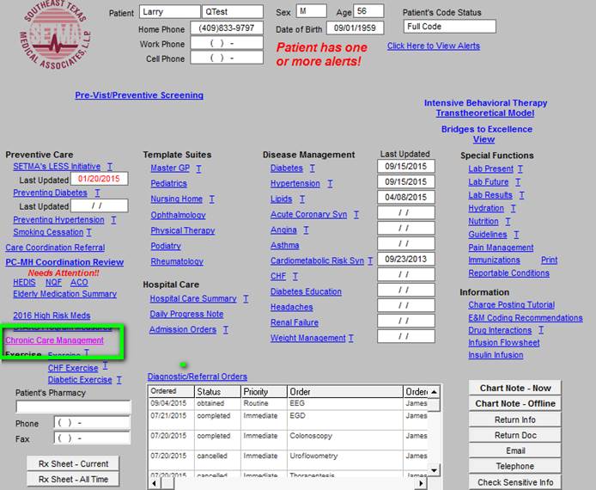The width and height of the screenshot is (596, 490).
Task: Open 2016 High Risk Meds link
Action: tap(52, 315)
